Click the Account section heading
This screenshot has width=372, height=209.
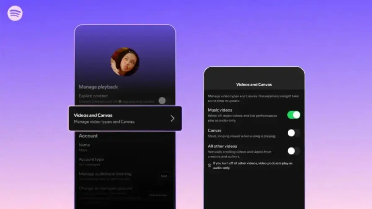pyautogui.click(x=88, y=136)
